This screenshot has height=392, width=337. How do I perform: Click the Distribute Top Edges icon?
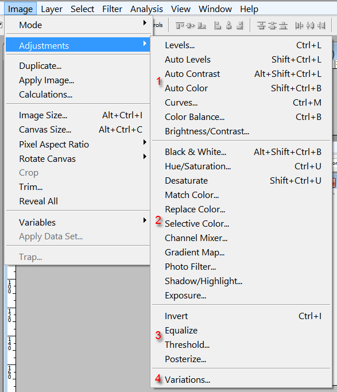(261, 25)
